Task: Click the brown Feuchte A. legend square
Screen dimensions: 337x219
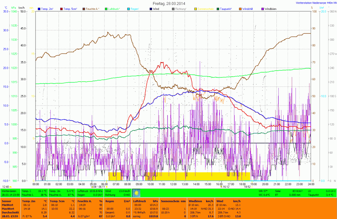Action: click(84, 9)
